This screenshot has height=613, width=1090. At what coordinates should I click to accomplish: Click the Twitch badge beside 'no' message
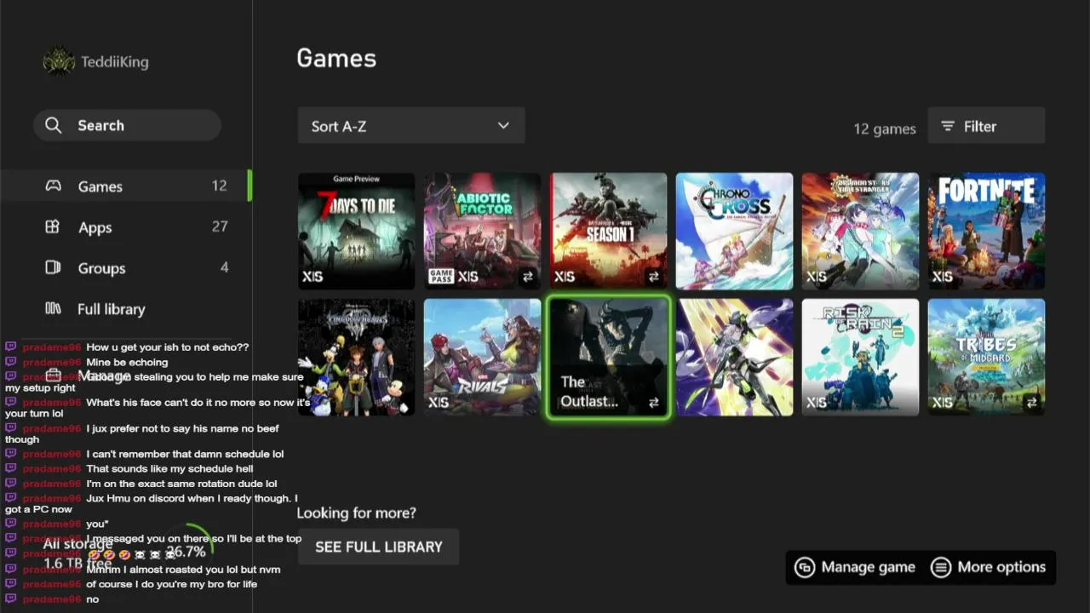coord(11,599)
